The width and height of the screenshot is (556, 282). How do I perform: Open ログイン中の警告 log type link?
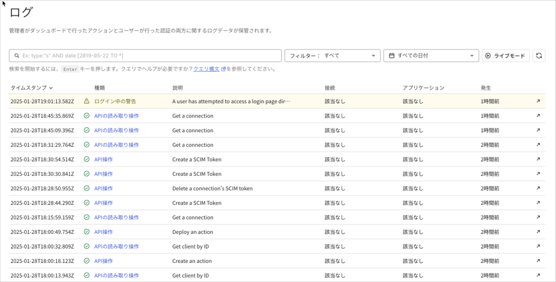coord(115,101)
